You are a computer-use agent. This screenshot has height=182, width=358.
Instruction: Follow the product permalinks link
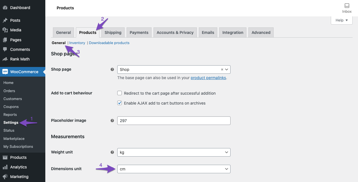tap(208, 78)
